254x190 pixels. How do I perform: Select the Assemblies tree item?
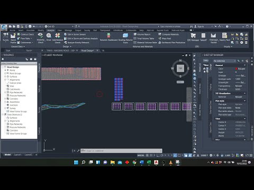(15, 102)
